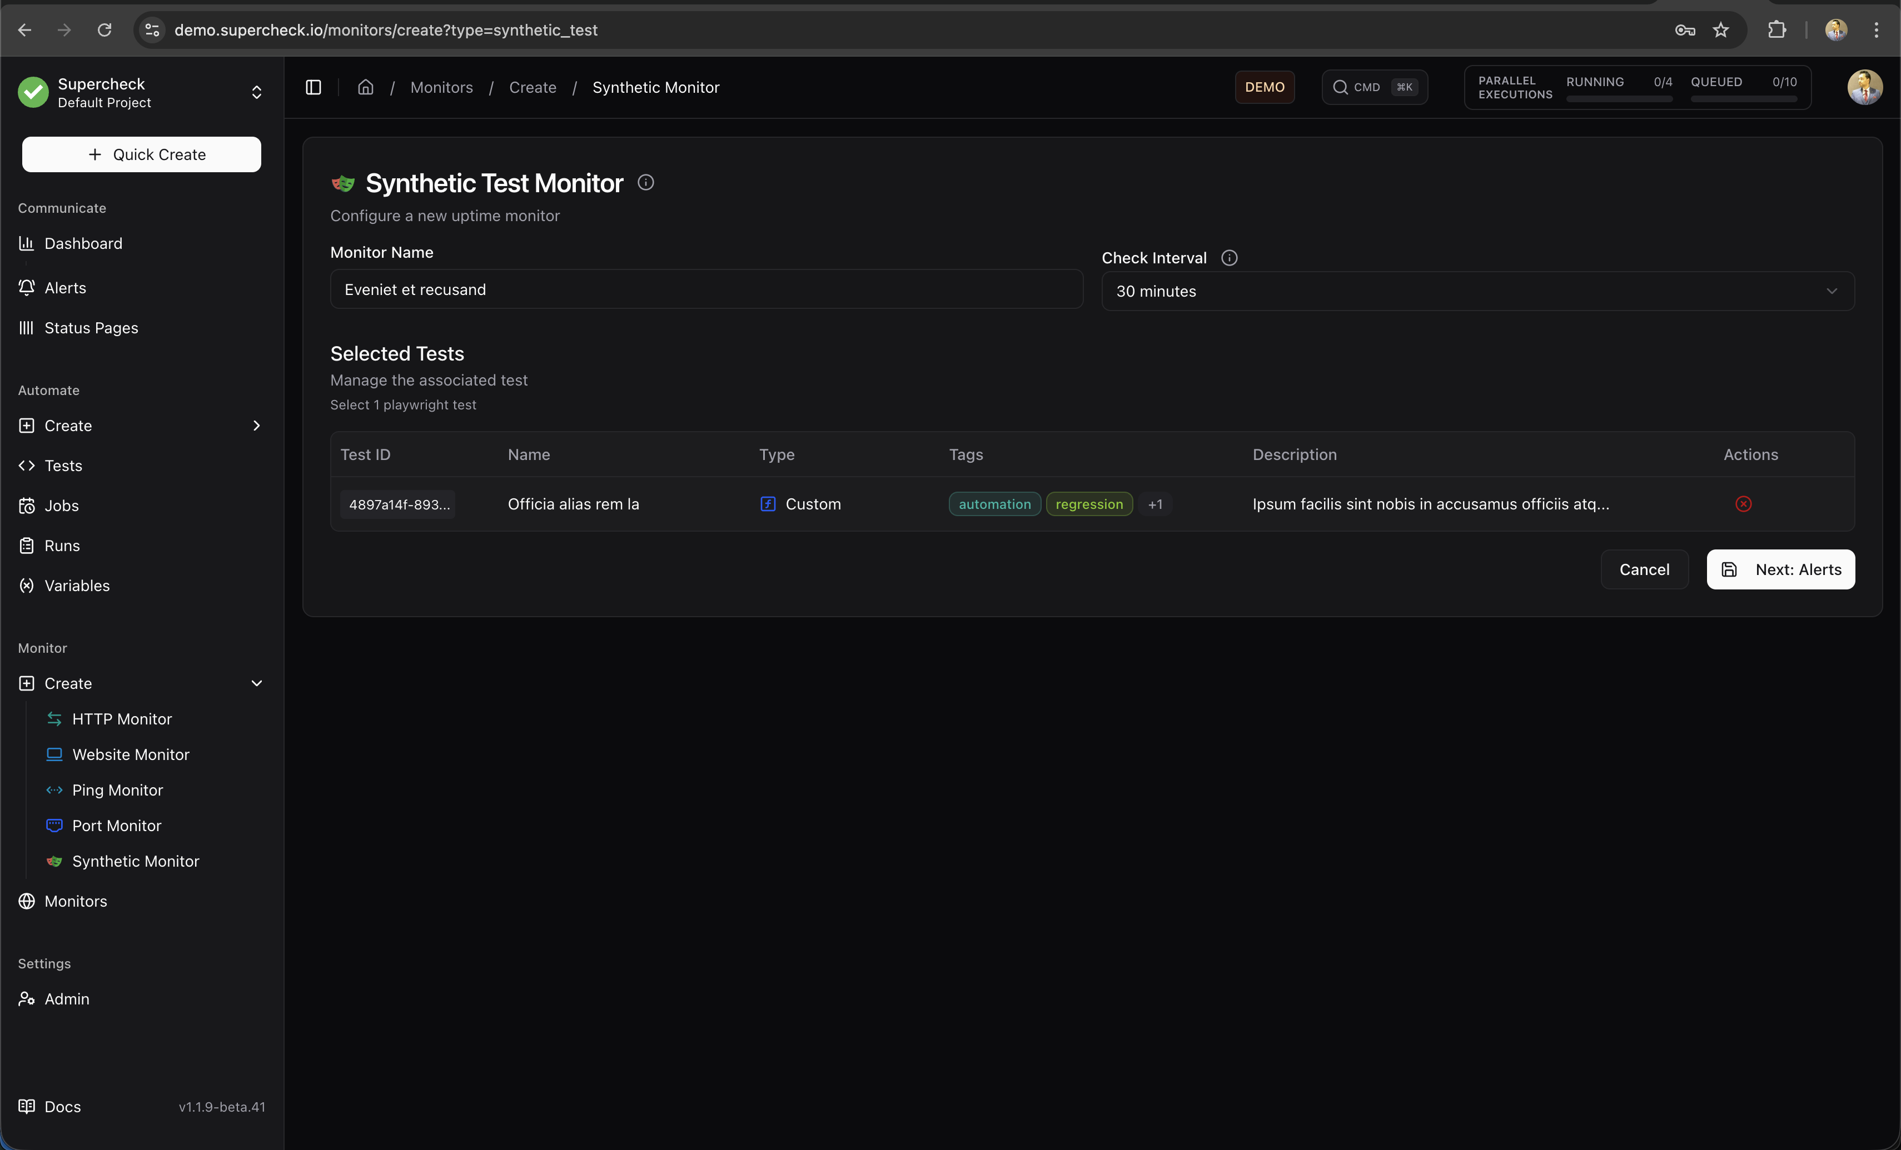This screenshot has width=1901, height=1150.
Task: Open the Variables section
Action: [76, 586]
